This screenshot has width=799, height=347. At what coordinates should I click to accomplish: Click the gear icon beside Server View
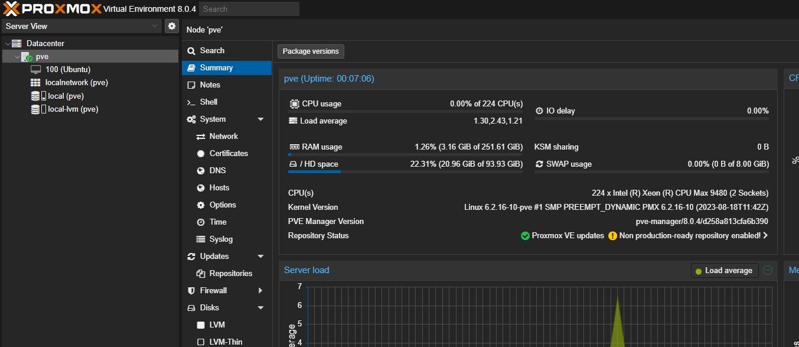(x=171, y=26)
